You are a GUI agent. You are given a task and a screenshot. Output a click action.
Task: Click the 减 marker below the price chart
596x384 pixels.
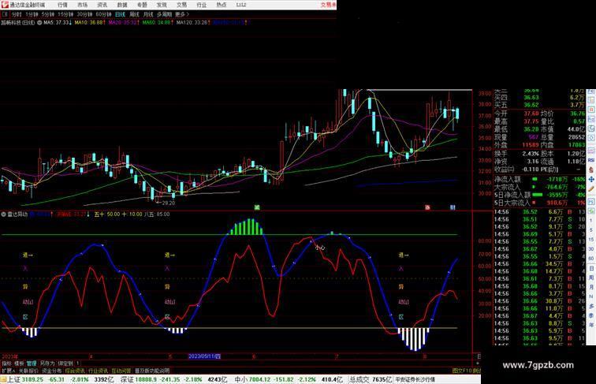pyautogui.click(x=256, y=207)
